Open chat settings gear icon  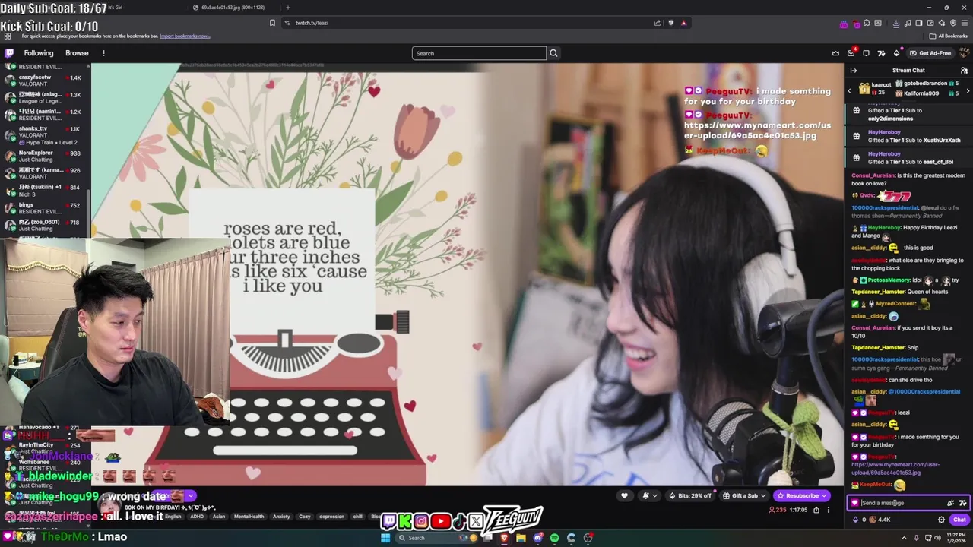(x=941, y=520)
